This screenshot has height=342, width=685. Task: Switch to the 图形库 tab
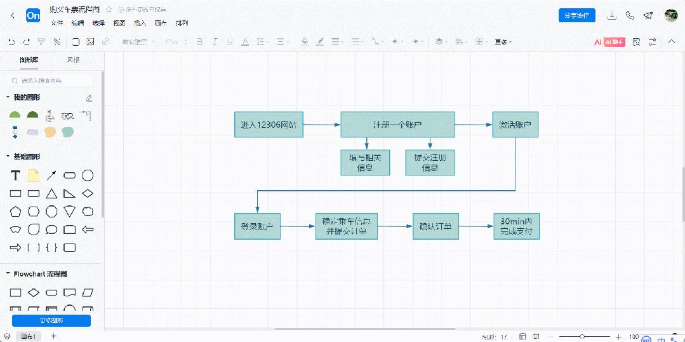point(29,60)
